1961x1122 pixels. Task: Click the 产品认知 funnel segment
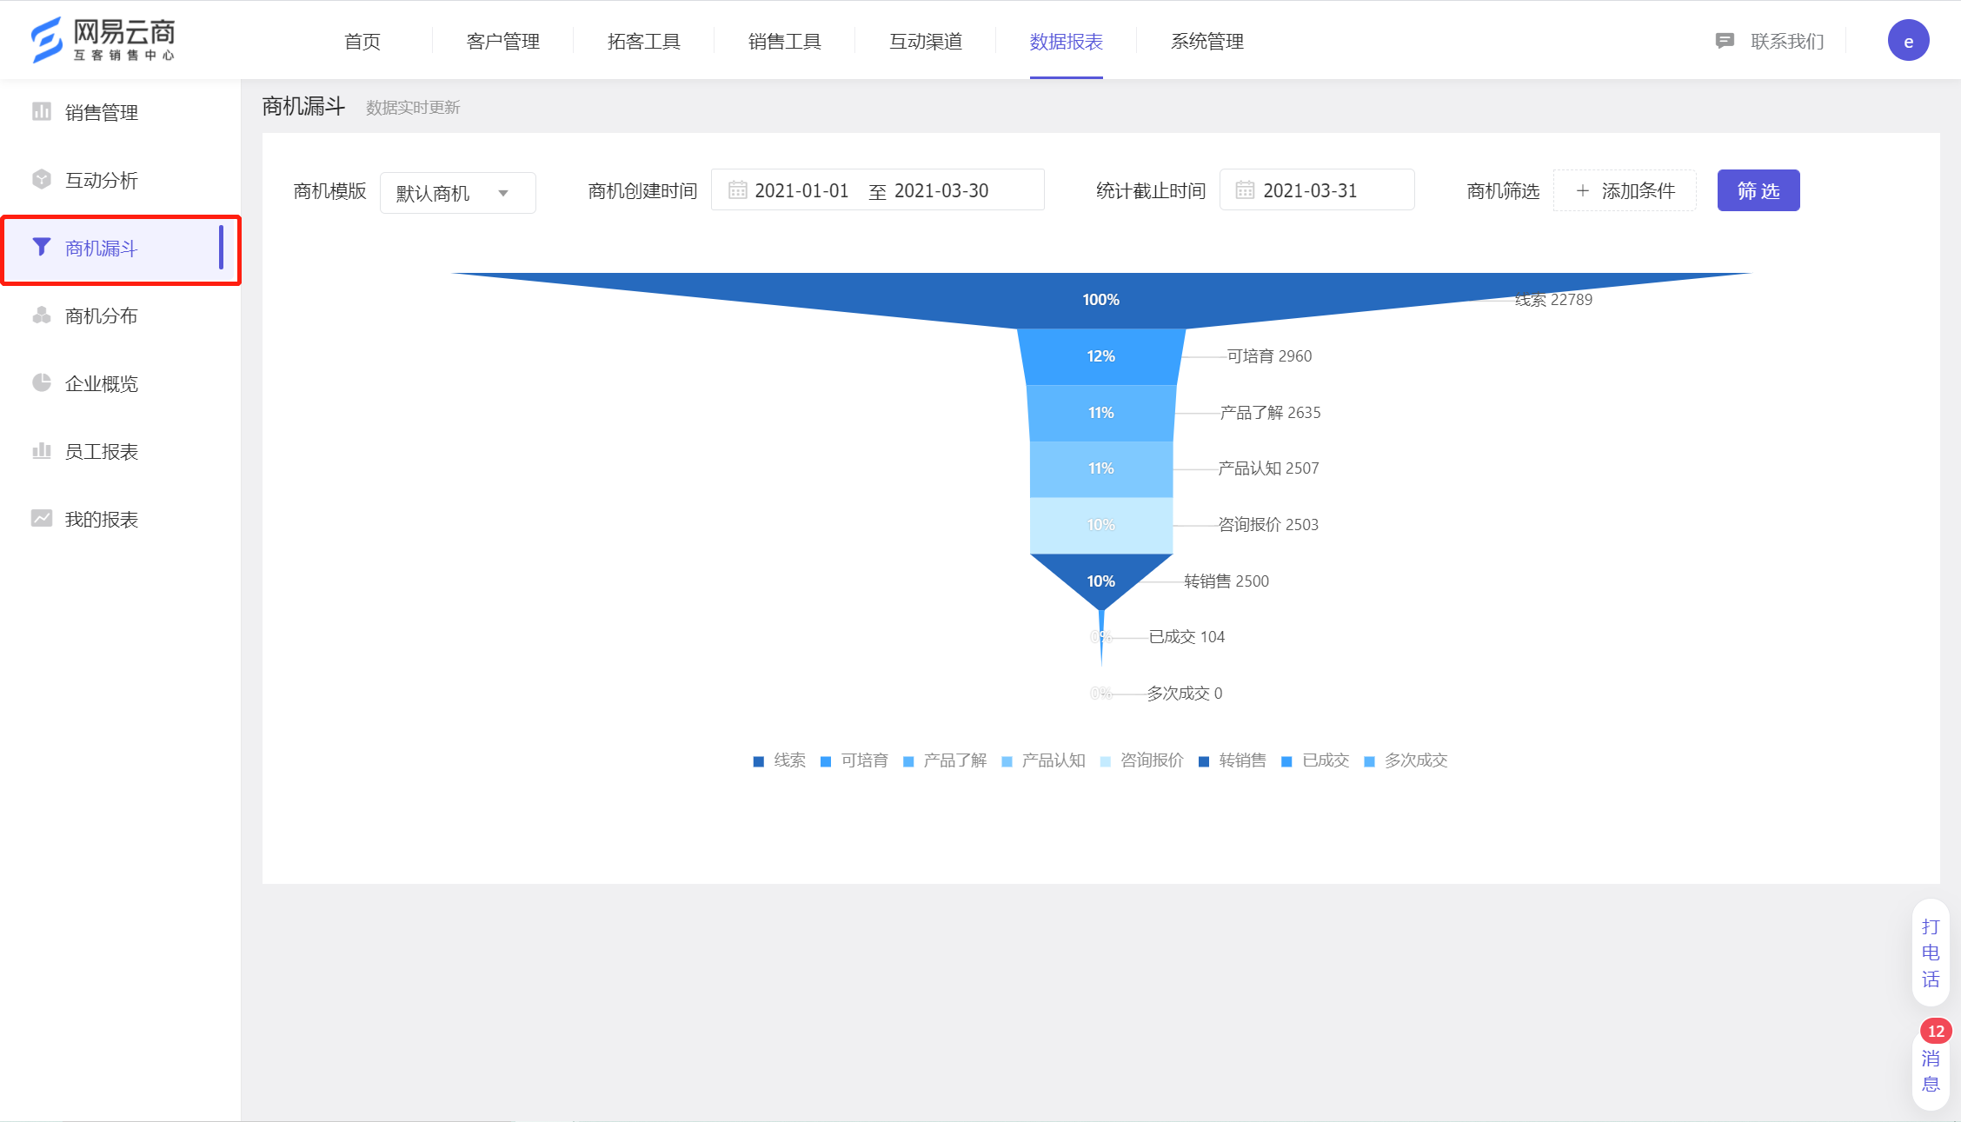1100,469
